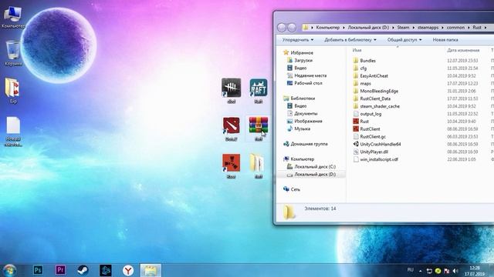The image size is (494, 277).
Task: Select Локальный диск (D:) in navigation pane
Action: tap(311, 175)
